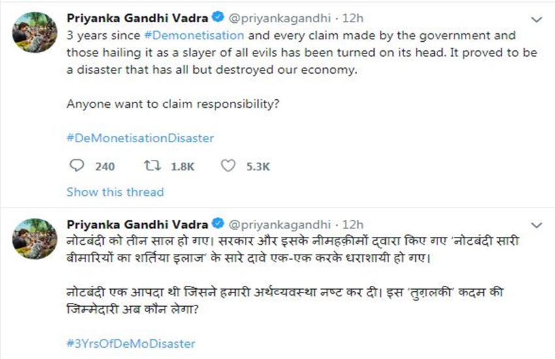Like the tweet using the heart icon

[228, 166]
